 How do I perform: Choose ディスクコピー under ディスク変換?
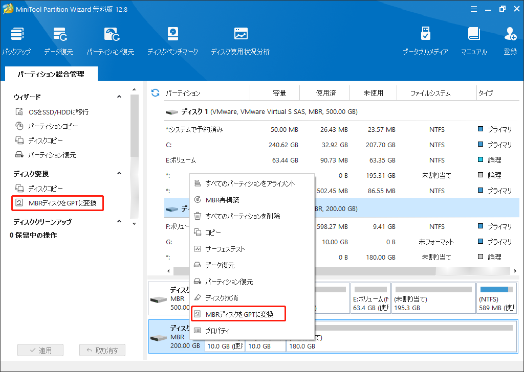coord(39,189)
